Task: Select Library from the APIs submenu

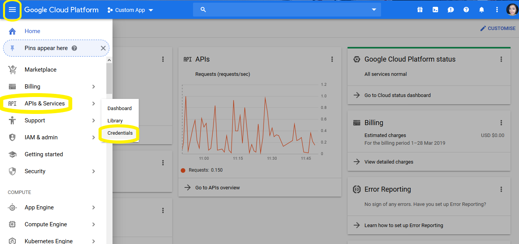Action: click(x=115, y=121)
